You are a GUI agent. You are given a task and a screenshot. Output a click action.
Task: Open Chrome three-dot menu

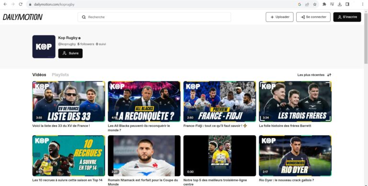363,4
